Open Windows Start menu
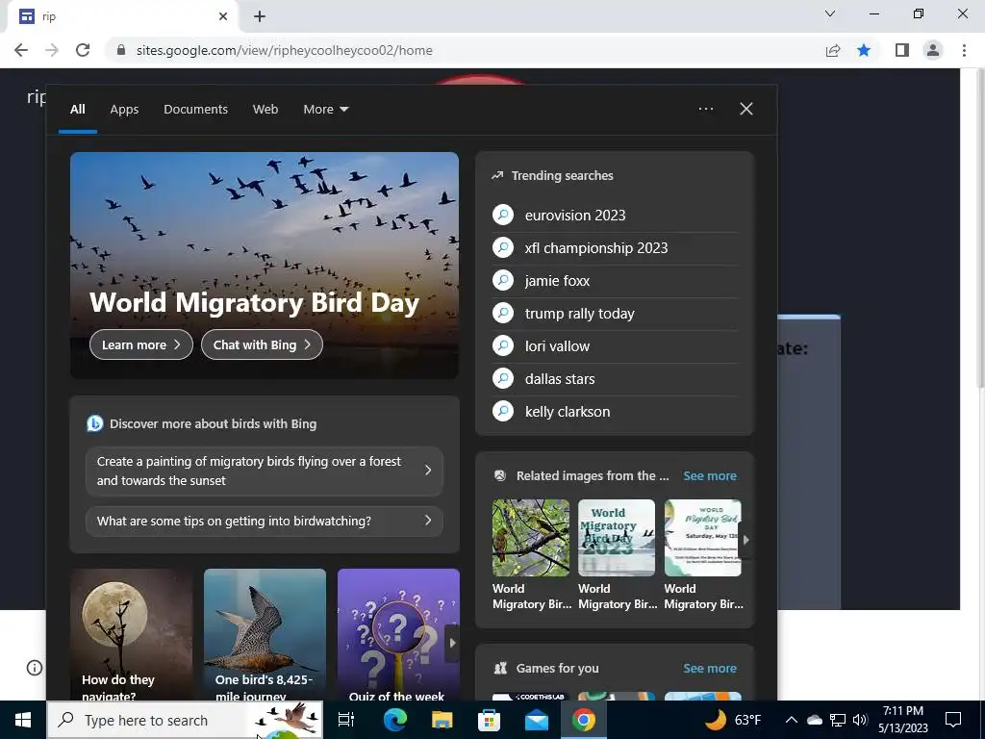 coord(23,720)
